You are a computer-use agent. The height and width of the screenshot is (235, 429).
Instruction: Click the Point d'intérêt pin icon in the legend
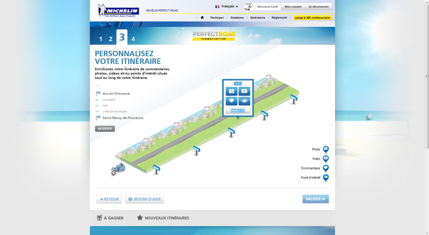[326, 178]
